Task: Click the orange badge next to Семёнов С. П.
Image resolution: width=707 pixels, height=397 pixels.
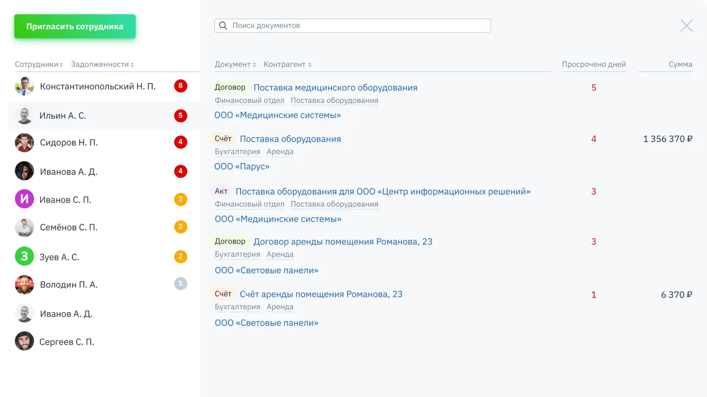Action: pyautogui.click(x=181, y=227)
